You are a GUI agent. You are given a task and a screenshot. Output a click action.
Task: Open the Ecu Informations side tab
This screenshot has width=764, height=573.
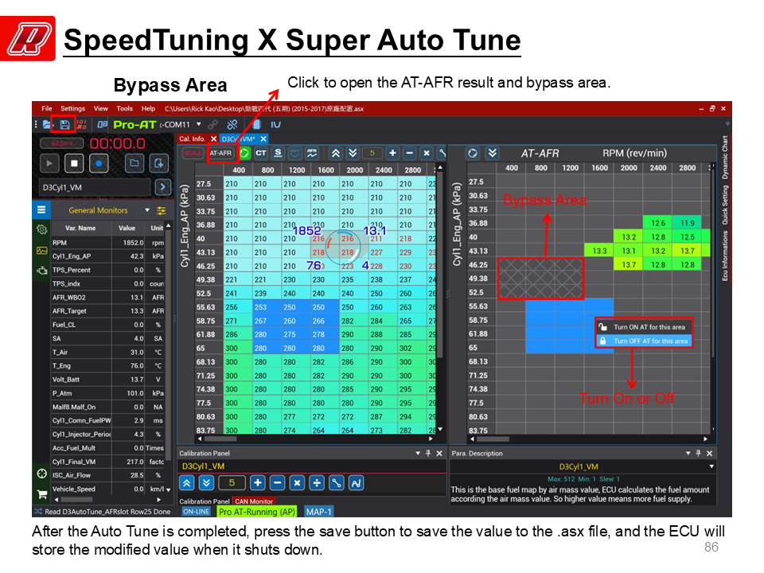[725, 255]
